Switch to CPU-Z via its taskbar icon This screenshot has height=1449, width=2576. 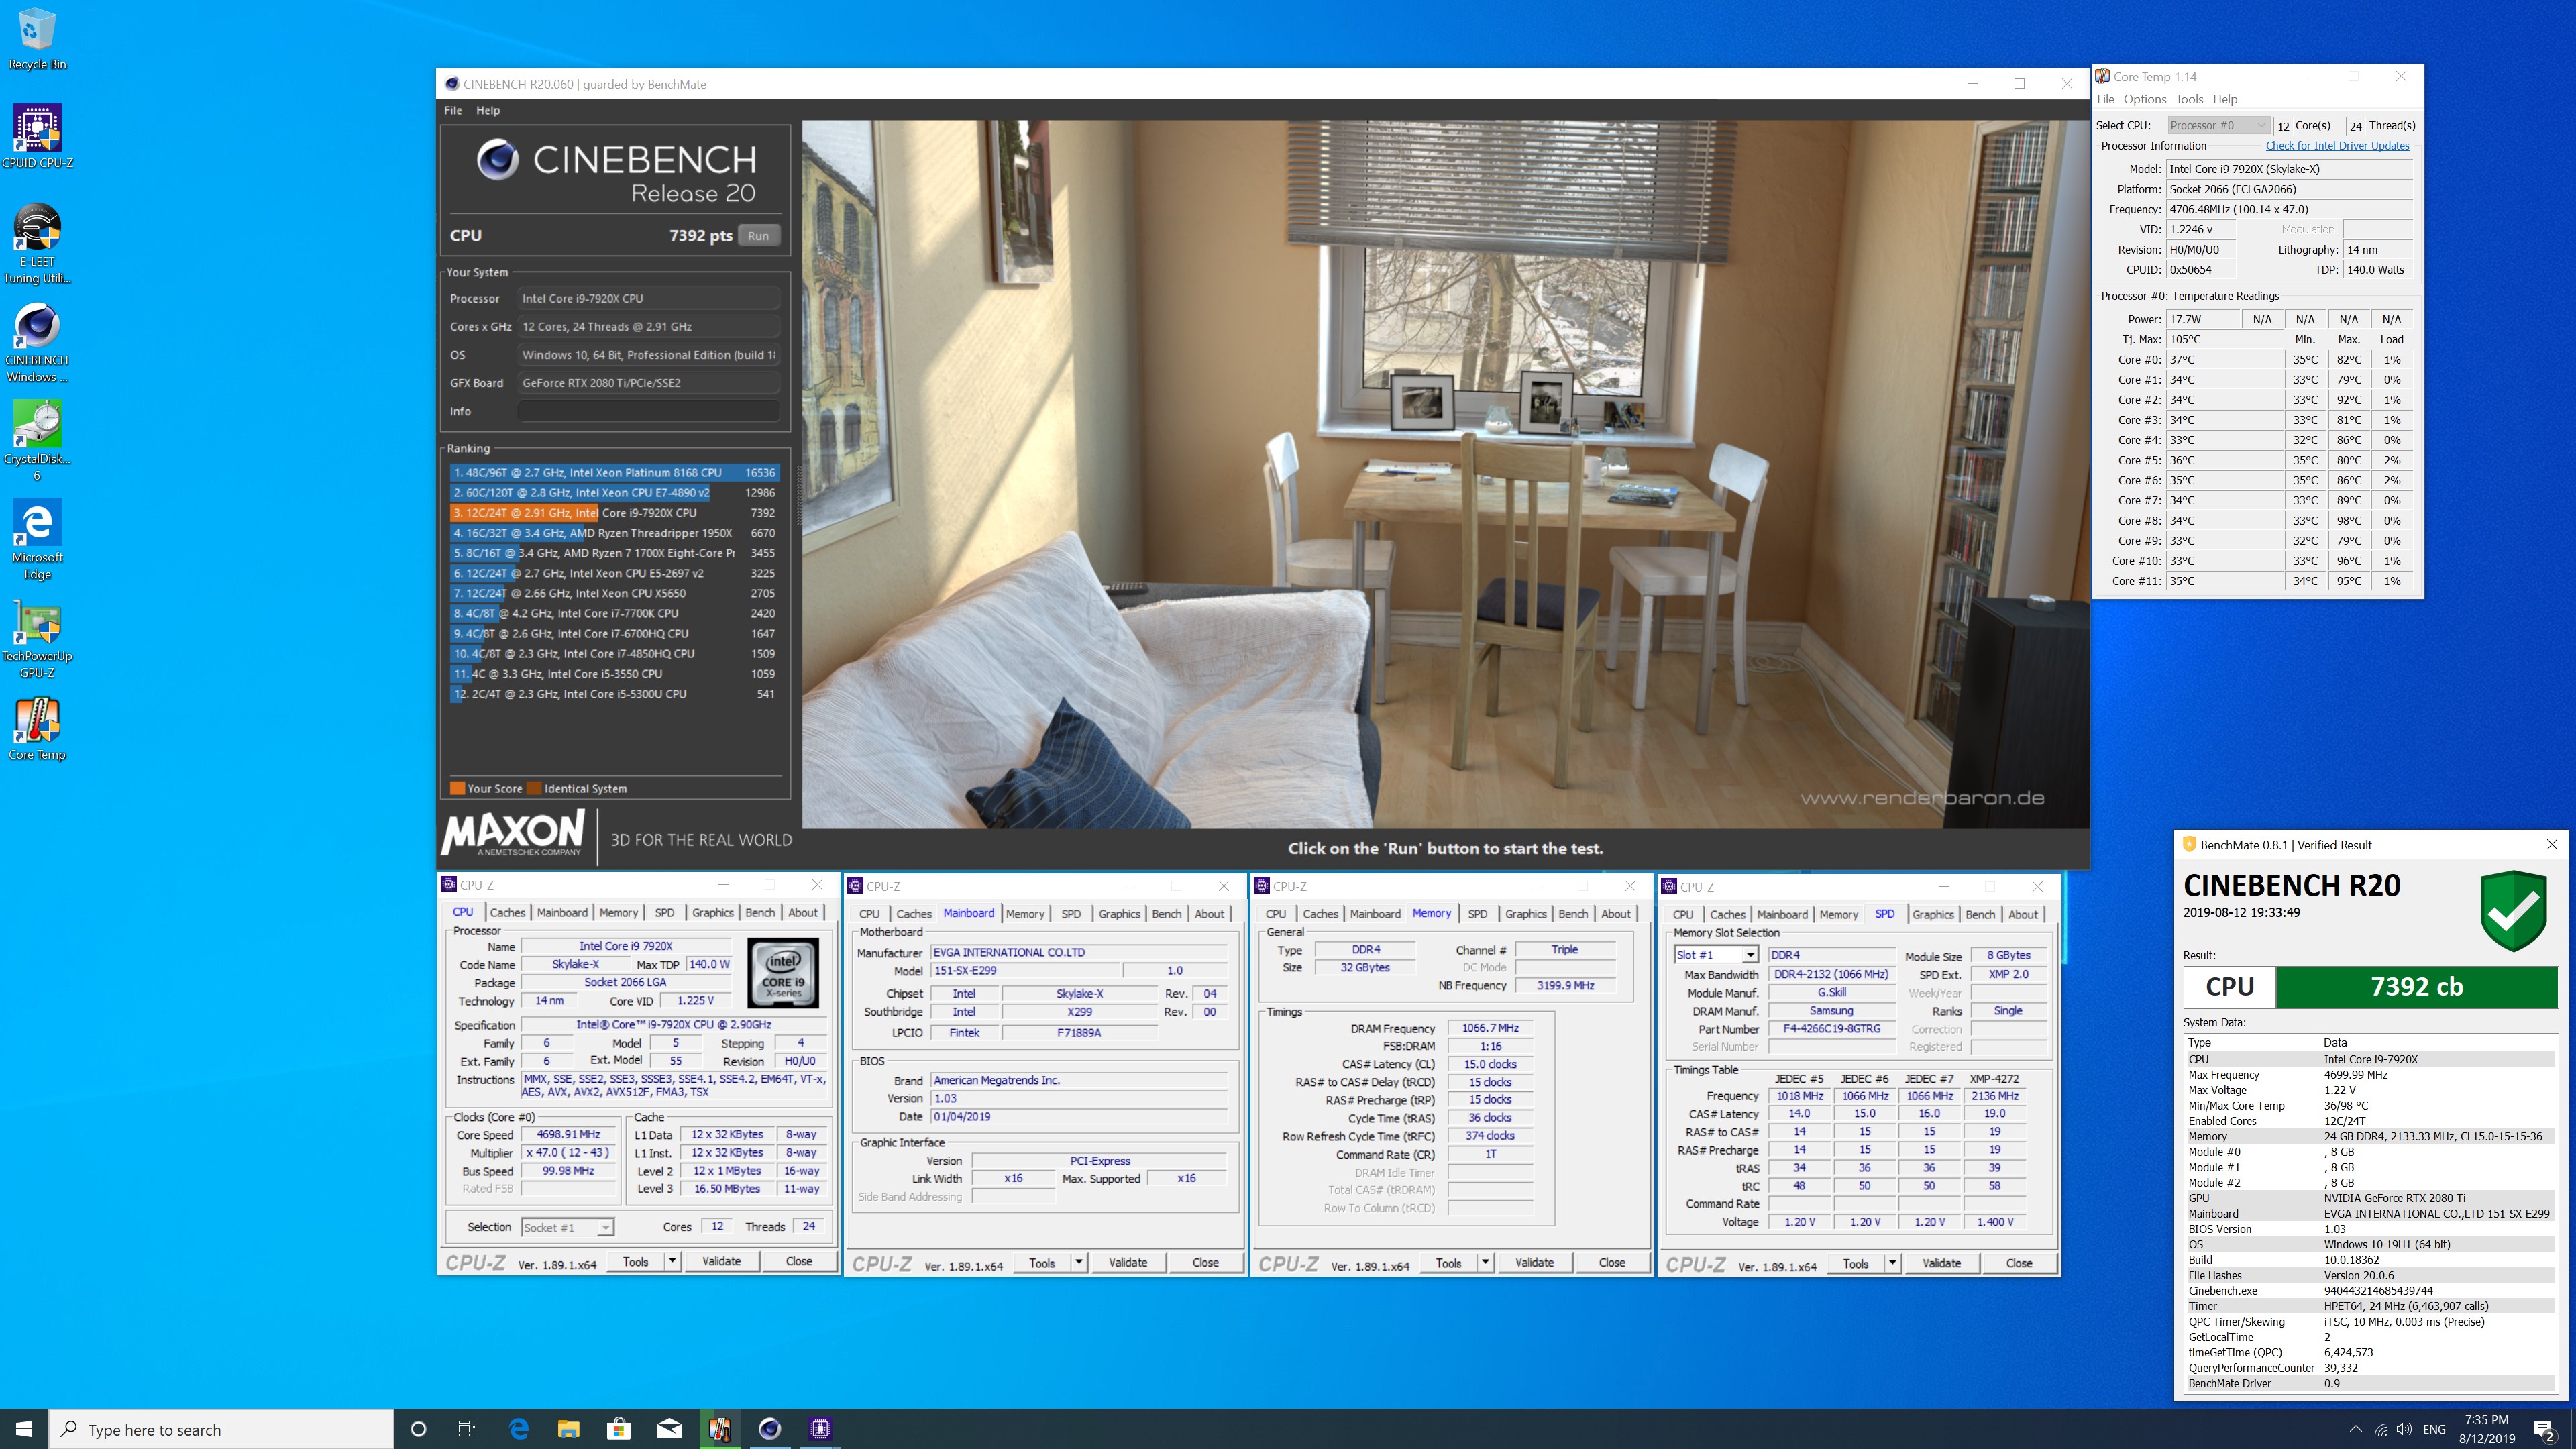click(x=820, y=1429)
